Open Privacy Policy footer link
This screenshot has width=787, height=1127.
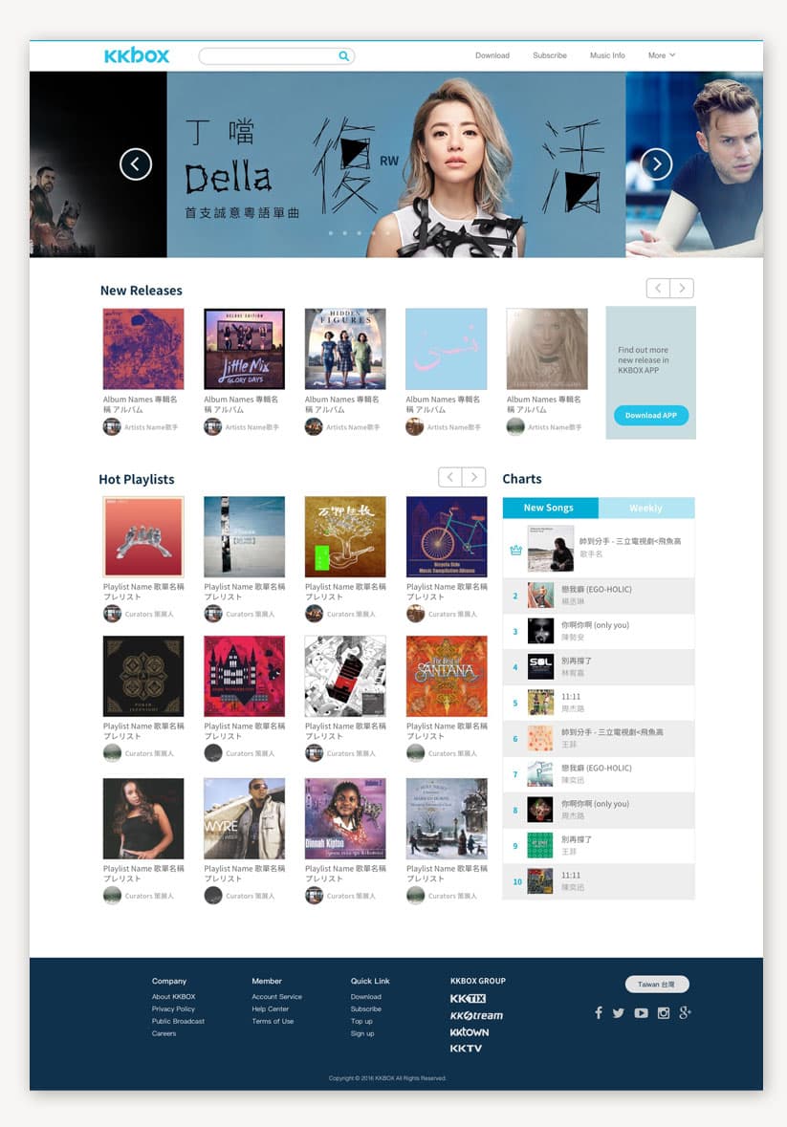pos(173,1009)
